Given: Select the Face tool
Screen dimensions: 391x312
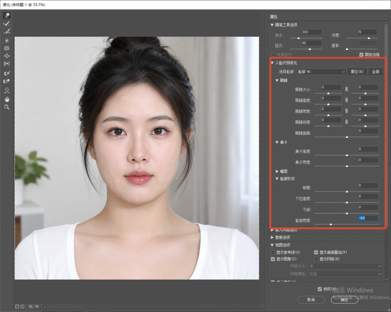Looking at the screenshot, I should (x=7, y=91).
